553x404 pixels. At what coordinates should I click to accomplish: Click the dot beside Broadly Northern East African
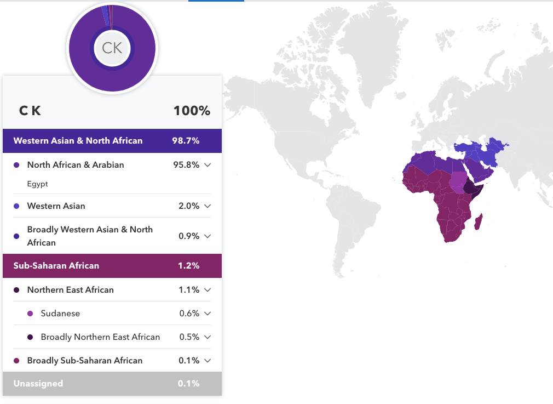31,337
